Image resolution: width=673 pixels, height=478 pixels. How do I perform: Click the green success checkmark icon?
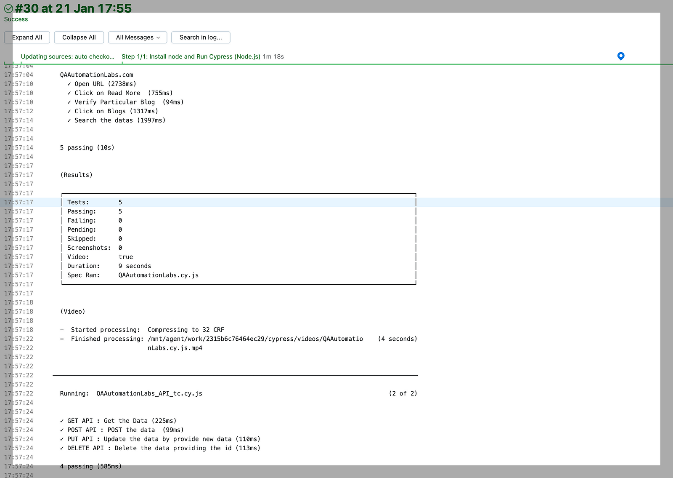click(x=8, y=8)
